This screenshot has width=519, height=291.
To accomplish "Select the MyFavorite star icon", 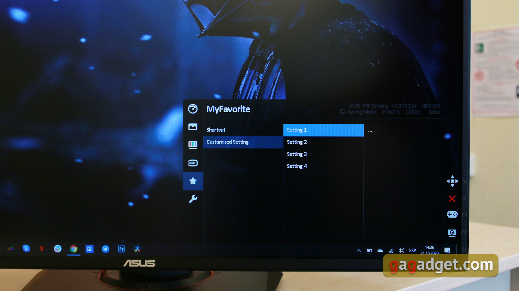I will (x=193, y=181).
